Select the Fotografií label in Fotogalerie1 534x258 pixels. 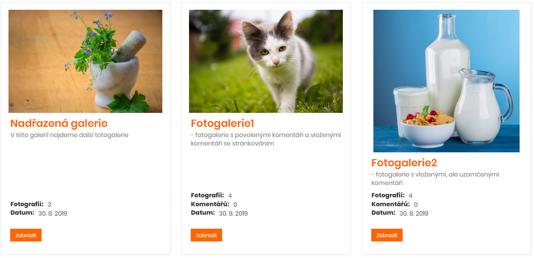pos(207,195)
